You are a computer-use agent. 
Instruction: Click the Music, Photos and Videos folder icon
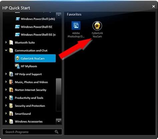[11, 82]
